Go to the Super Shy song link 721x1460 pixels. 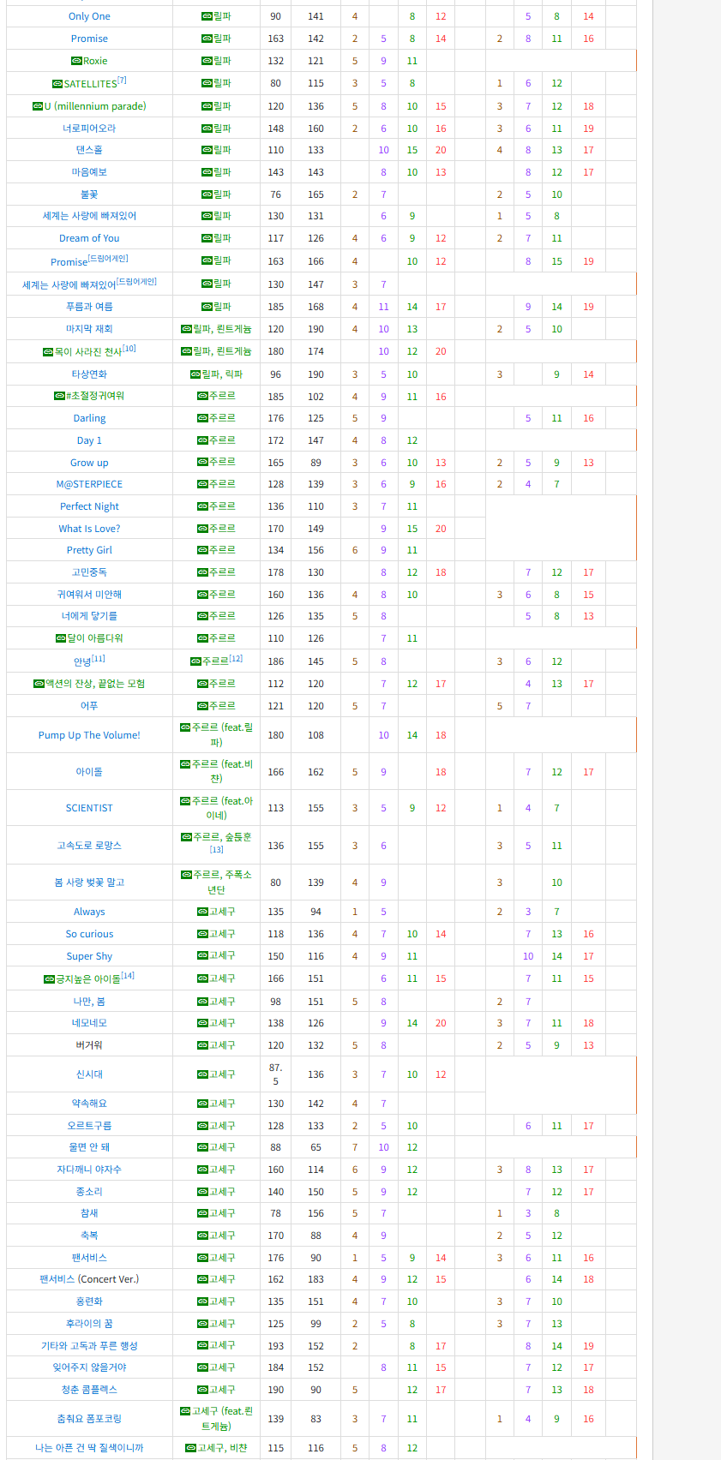[89, 956]
